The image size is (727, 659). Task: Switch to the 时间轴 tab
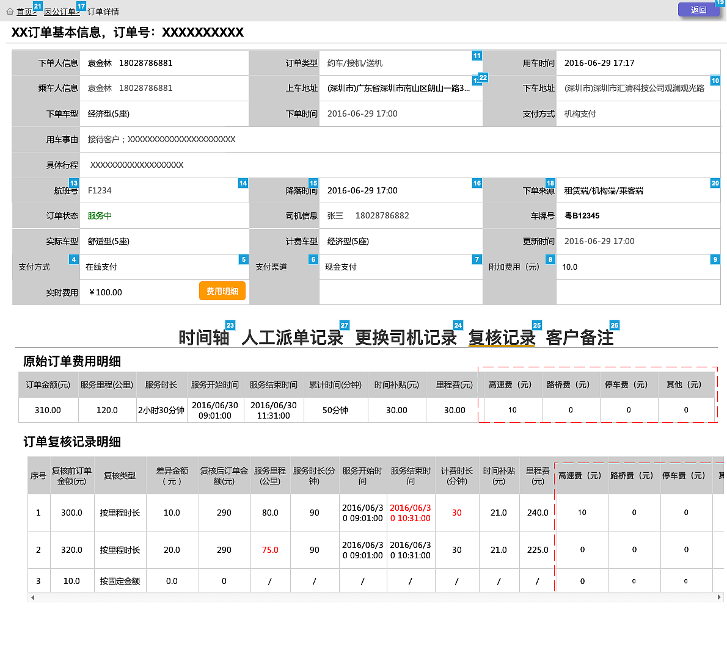[x=204, y=337]
